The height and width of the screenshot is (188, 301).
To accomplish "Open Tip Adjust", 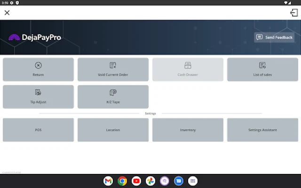I will [x=38, y=97].
